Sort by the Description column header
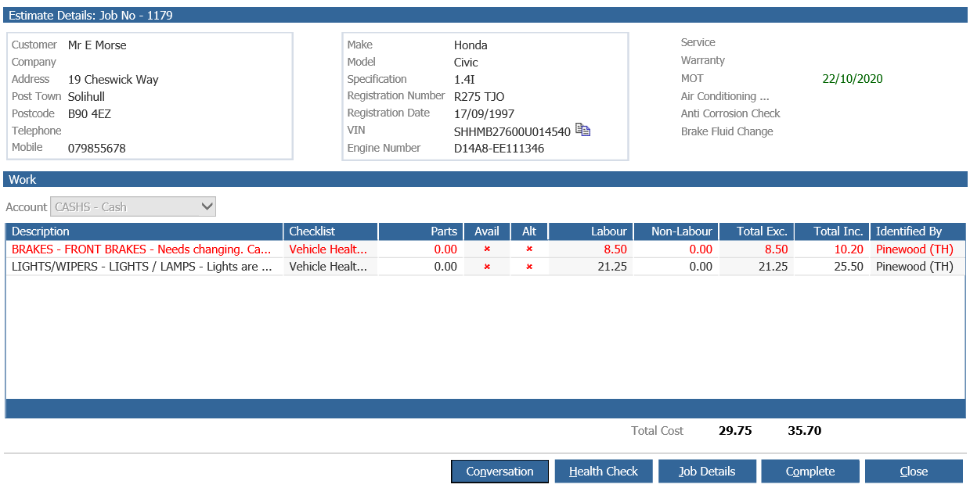The width and height of the screenshot is (970, 488). pyautogui.click(x=145, y=231)
